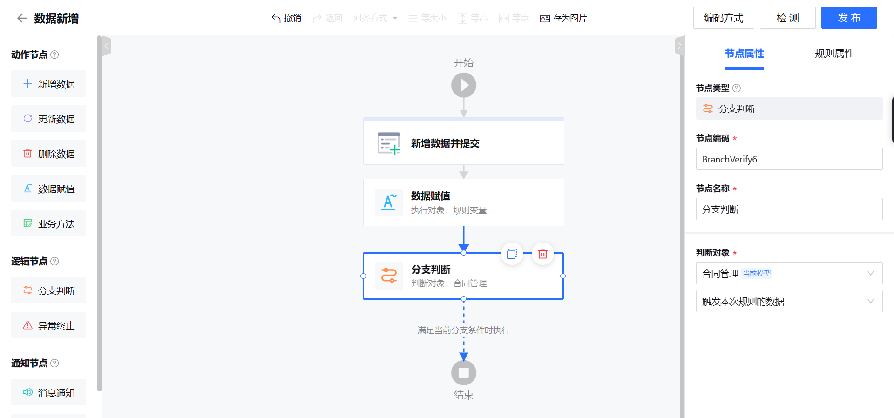Switch to the 规则属性 tab
The width and height of the screenshot is (894, 418).
834,54
